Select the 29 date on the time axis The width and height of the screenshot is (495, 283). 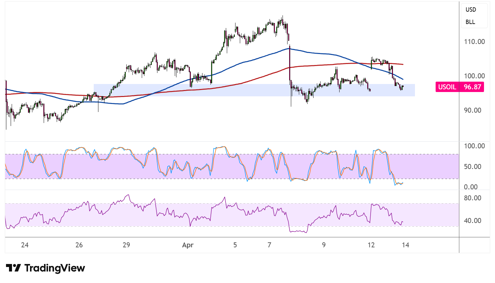click(x=126, y=245)
